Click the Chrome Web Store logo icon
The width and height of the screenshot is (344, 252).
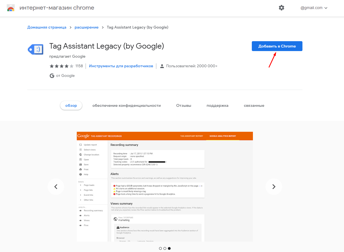pyautogui.click(x=11, y=8)
